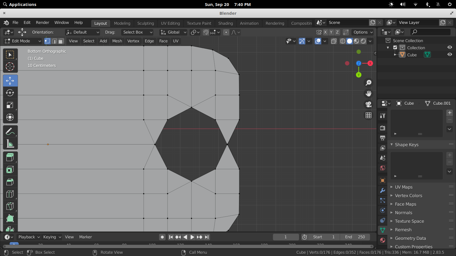
Task: Activate the Annotate pencil tool
Action: point(10,131)
